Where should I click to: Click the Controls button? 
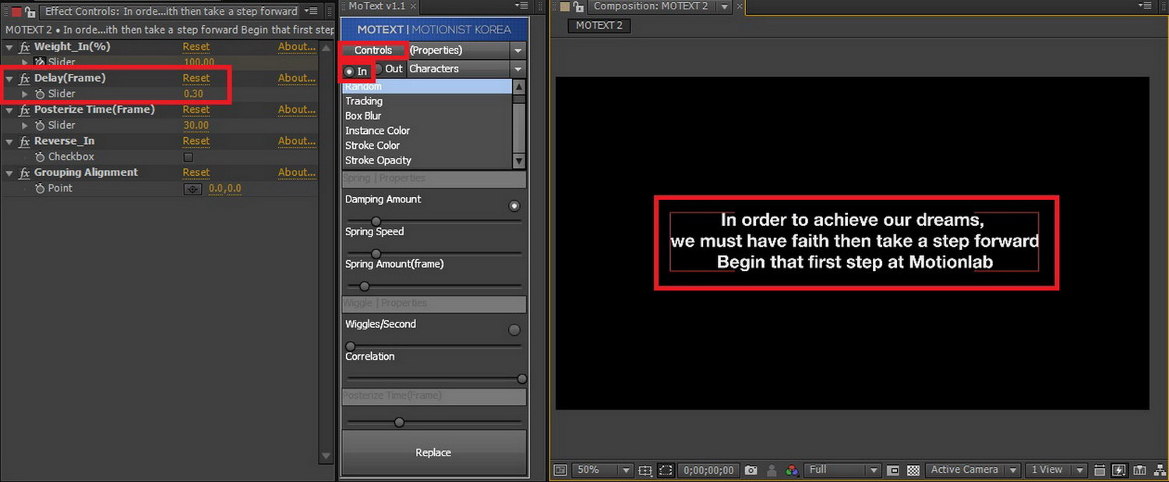coord(373,50)
